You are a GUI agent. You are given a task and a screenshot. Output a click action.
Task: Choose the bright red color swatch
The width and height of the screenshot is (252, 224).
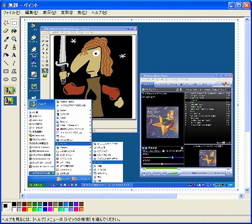pos(25,209)
